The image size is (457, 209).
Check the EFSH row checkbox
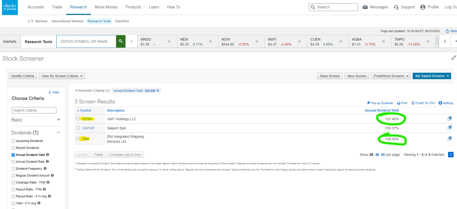[x=78, y=119]
